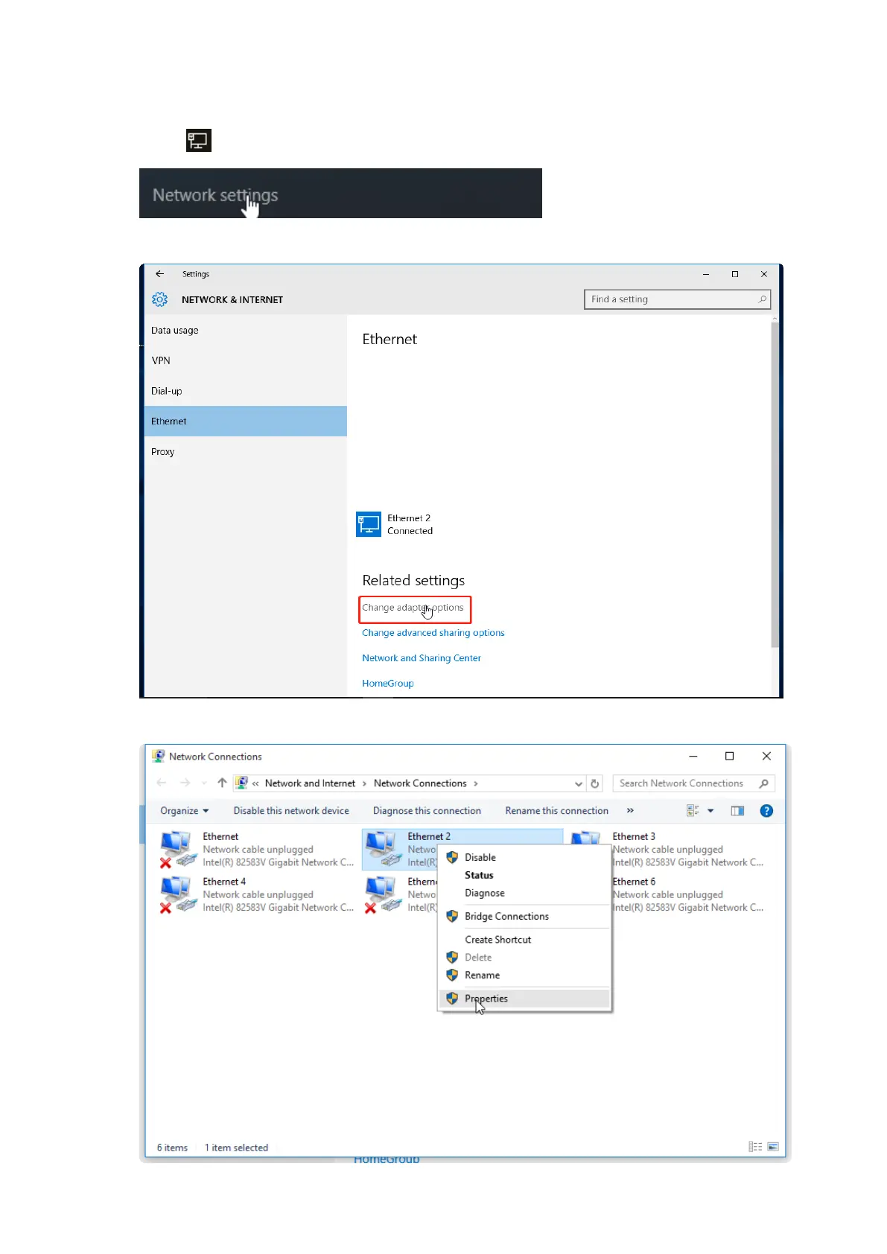Choose Bridge Connections from context menu

pos(524,917)
